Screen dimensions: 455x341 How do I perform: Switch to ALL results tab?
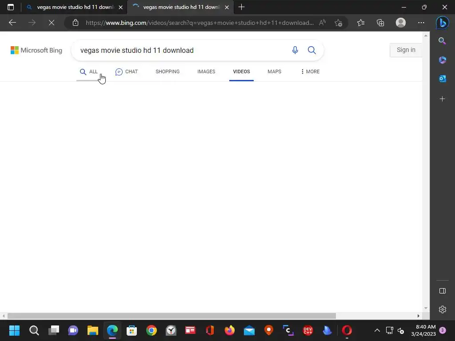(88, 71)
